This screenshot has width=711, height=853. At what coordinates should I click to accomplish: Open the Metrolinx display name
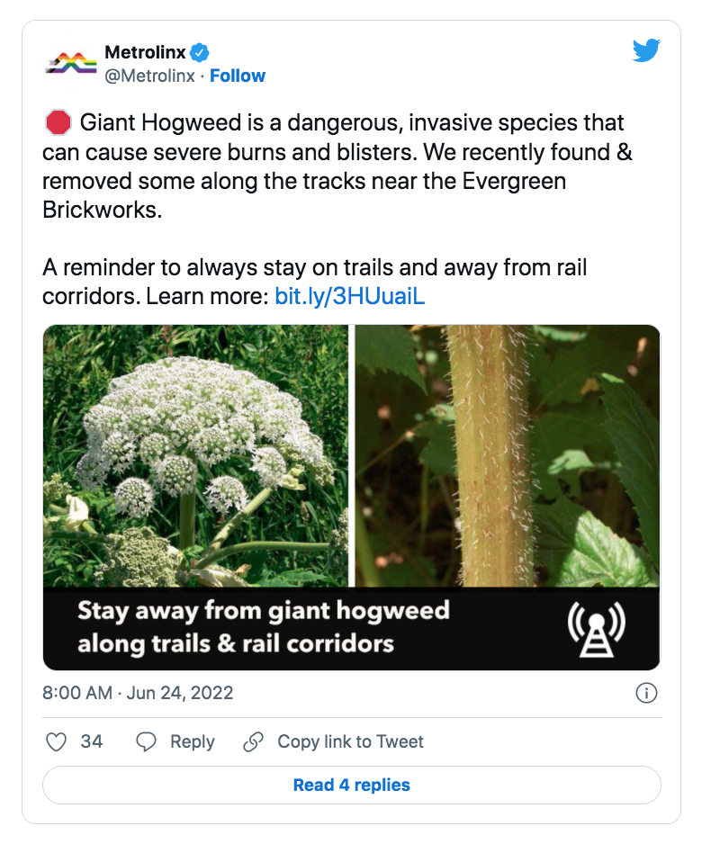(x=145, y=53)
